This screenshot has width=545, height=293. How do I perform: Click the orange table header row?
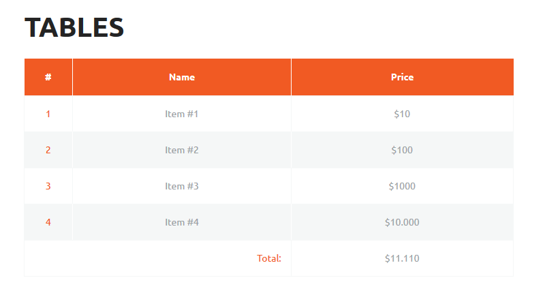pos(269,77)
